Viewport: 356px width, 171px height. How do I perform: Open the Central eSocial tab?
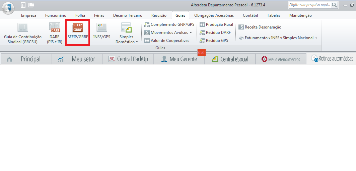tap(230, 59)
